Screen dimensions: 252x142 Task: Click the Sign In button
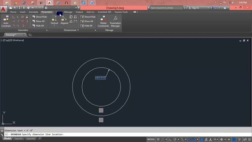tap(194, 8)
